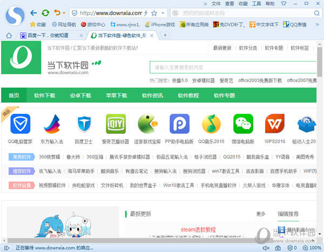Open zoom level 100% control
This screenshot has width=324, height=252.
click(x=312, y=248)
